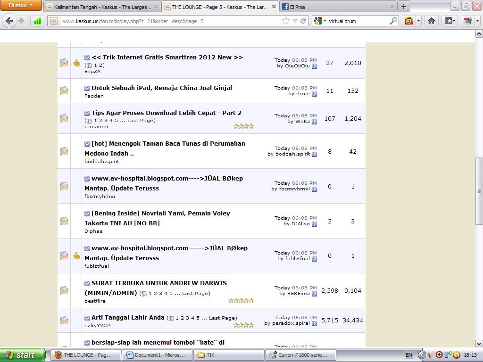Open the Bookmarks toolbar icon
483x362 pixels.
point(450,21)
